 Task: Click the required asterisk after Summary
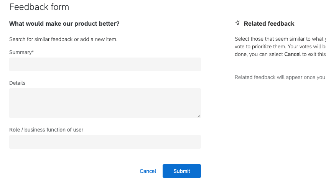(x=33, y=52)
